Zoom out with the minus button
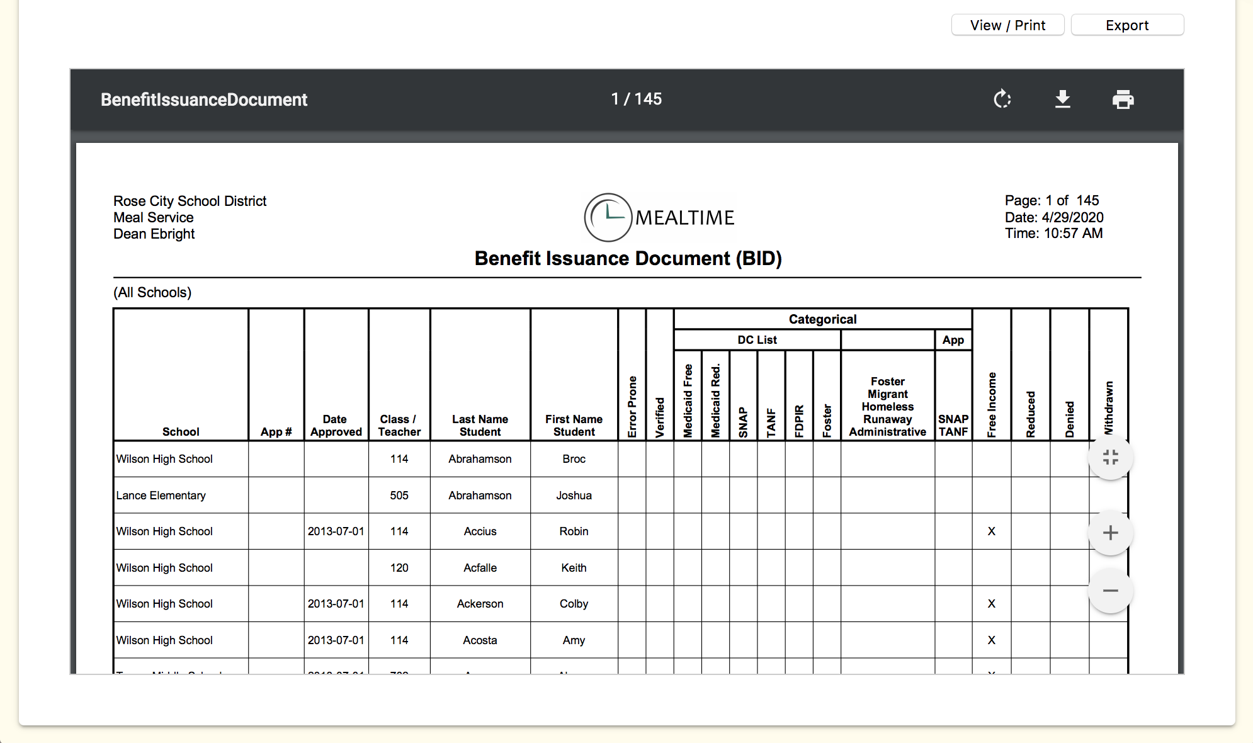The height and width of the screenshot is (743, 1253). coord(1110,591)
